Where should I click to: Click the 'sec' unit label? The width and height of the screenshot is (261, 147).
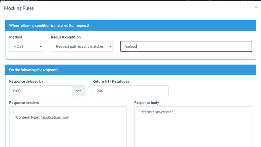(x=79, y=91)
